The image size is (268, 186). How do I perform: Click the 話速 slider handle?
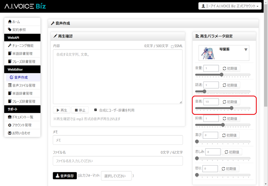tap(205, 91)
